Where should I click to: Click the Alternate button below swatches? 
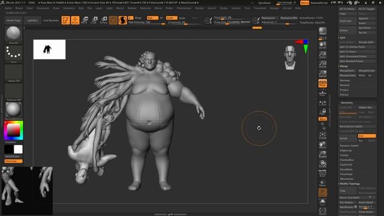pyautogui.click(x=13, y=161)
